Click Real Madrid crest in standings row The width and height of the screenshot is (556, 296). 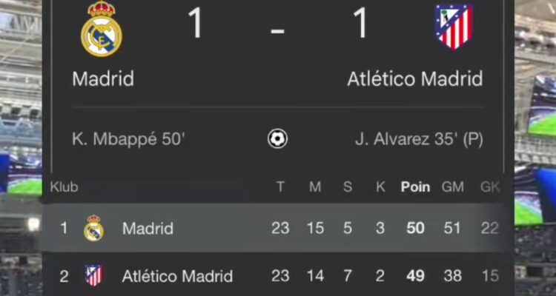click(x=93, y=229)
